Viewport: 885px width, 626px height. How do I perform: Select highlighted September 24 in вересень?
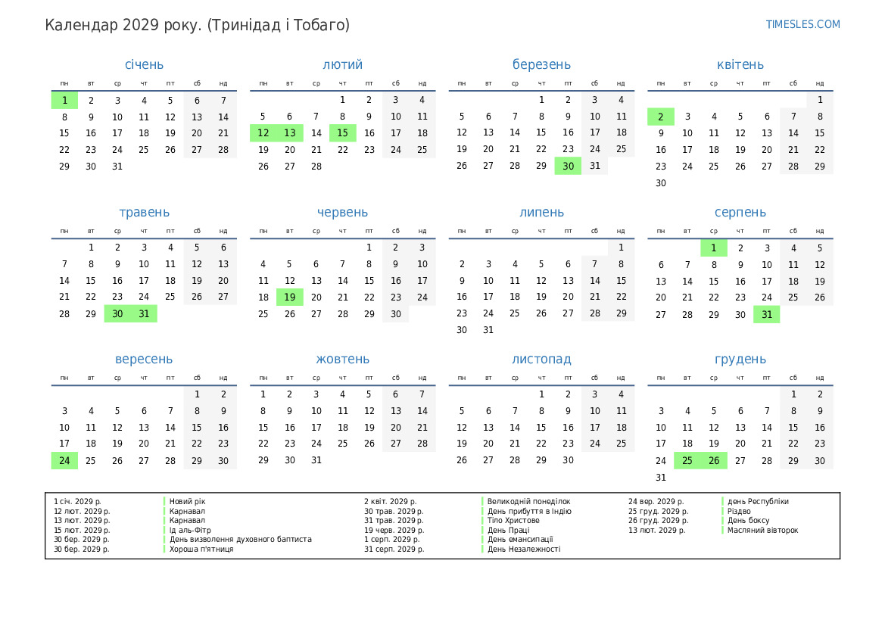[x=64, y=460]
